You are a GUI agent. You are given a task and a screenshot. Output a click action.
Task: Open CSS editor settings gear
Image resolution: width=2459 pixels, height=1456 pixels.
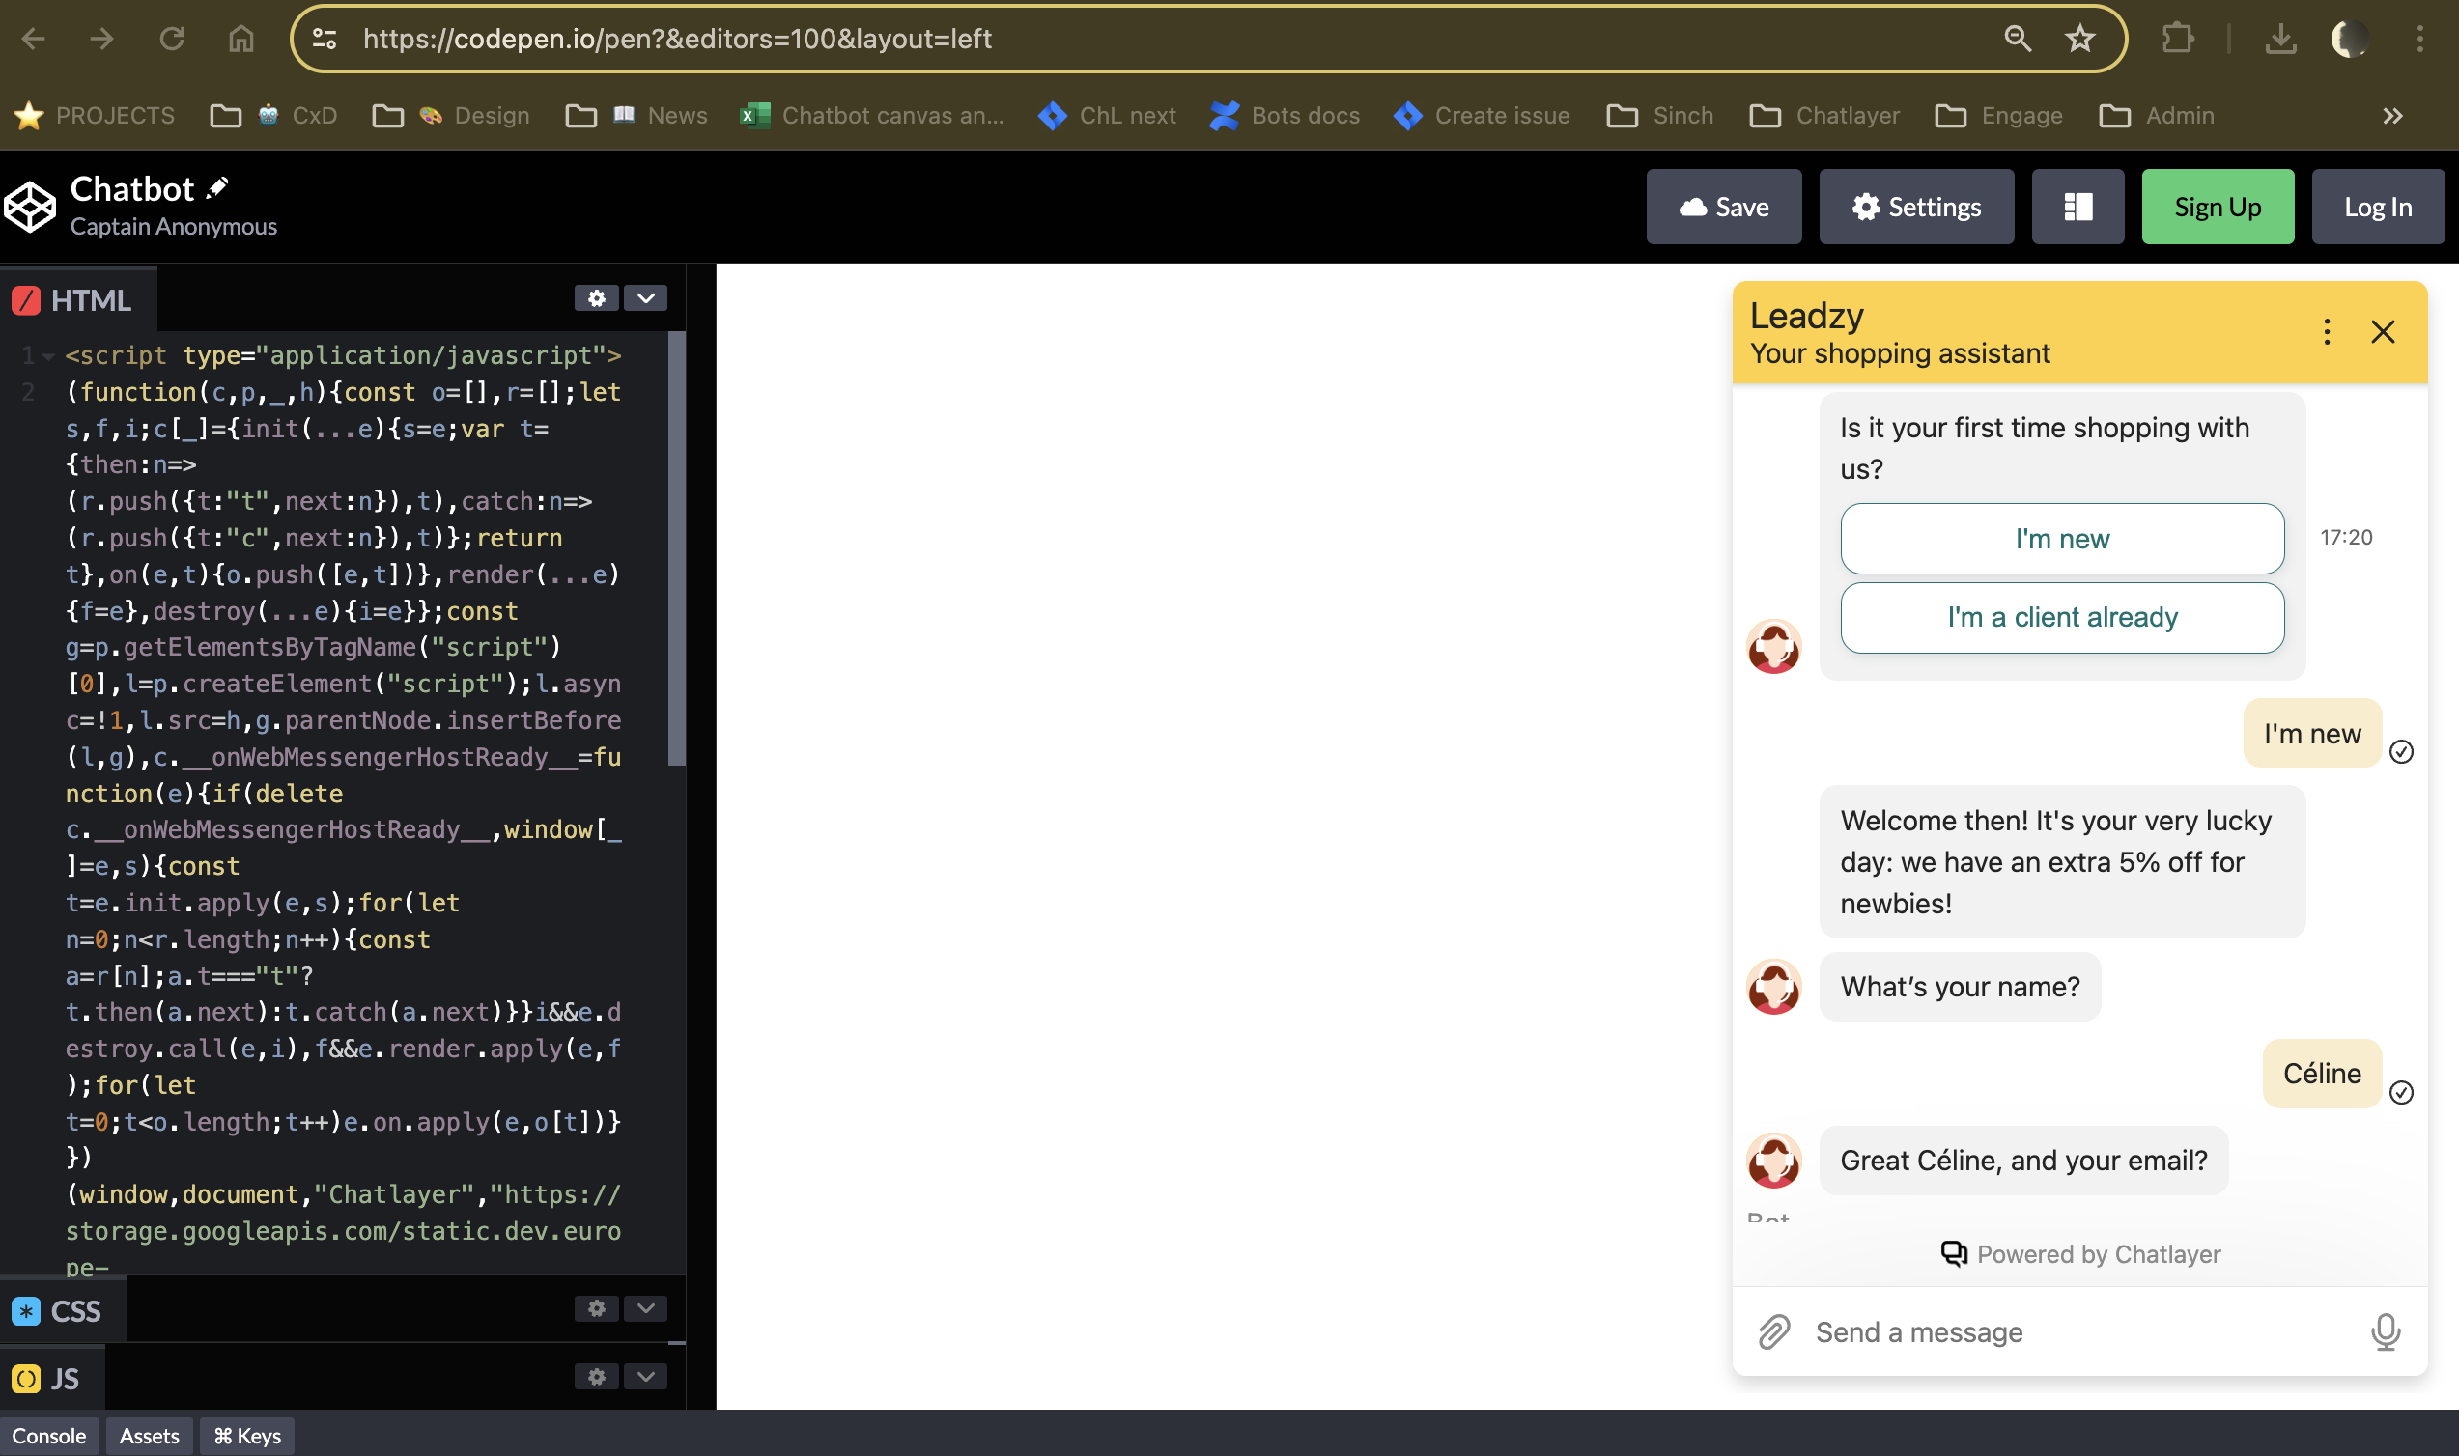[596, 1308]
